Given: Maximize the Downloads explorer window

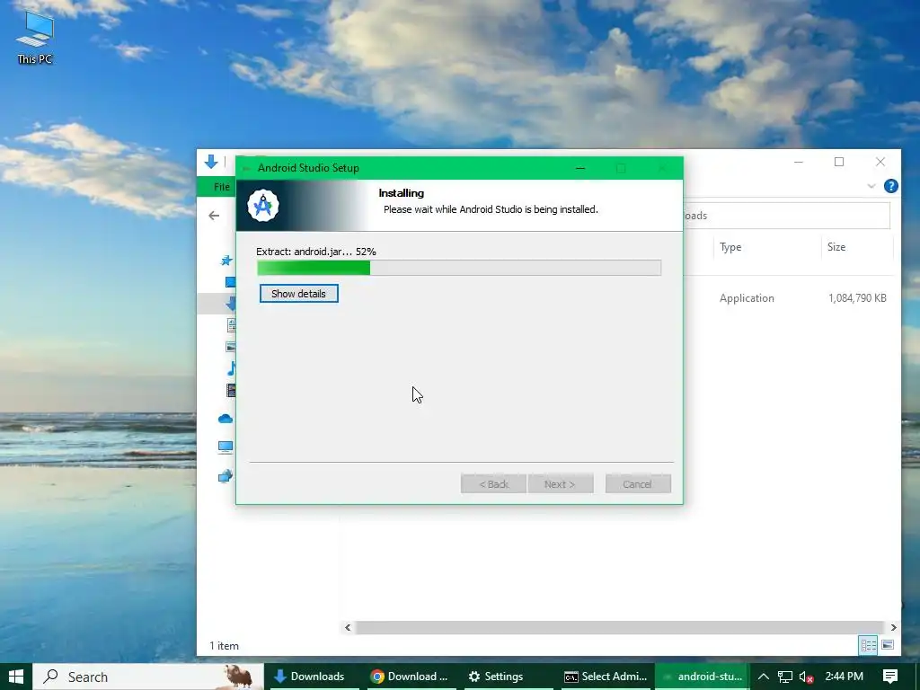Looking at the screenshot, I should pos(839,162).
